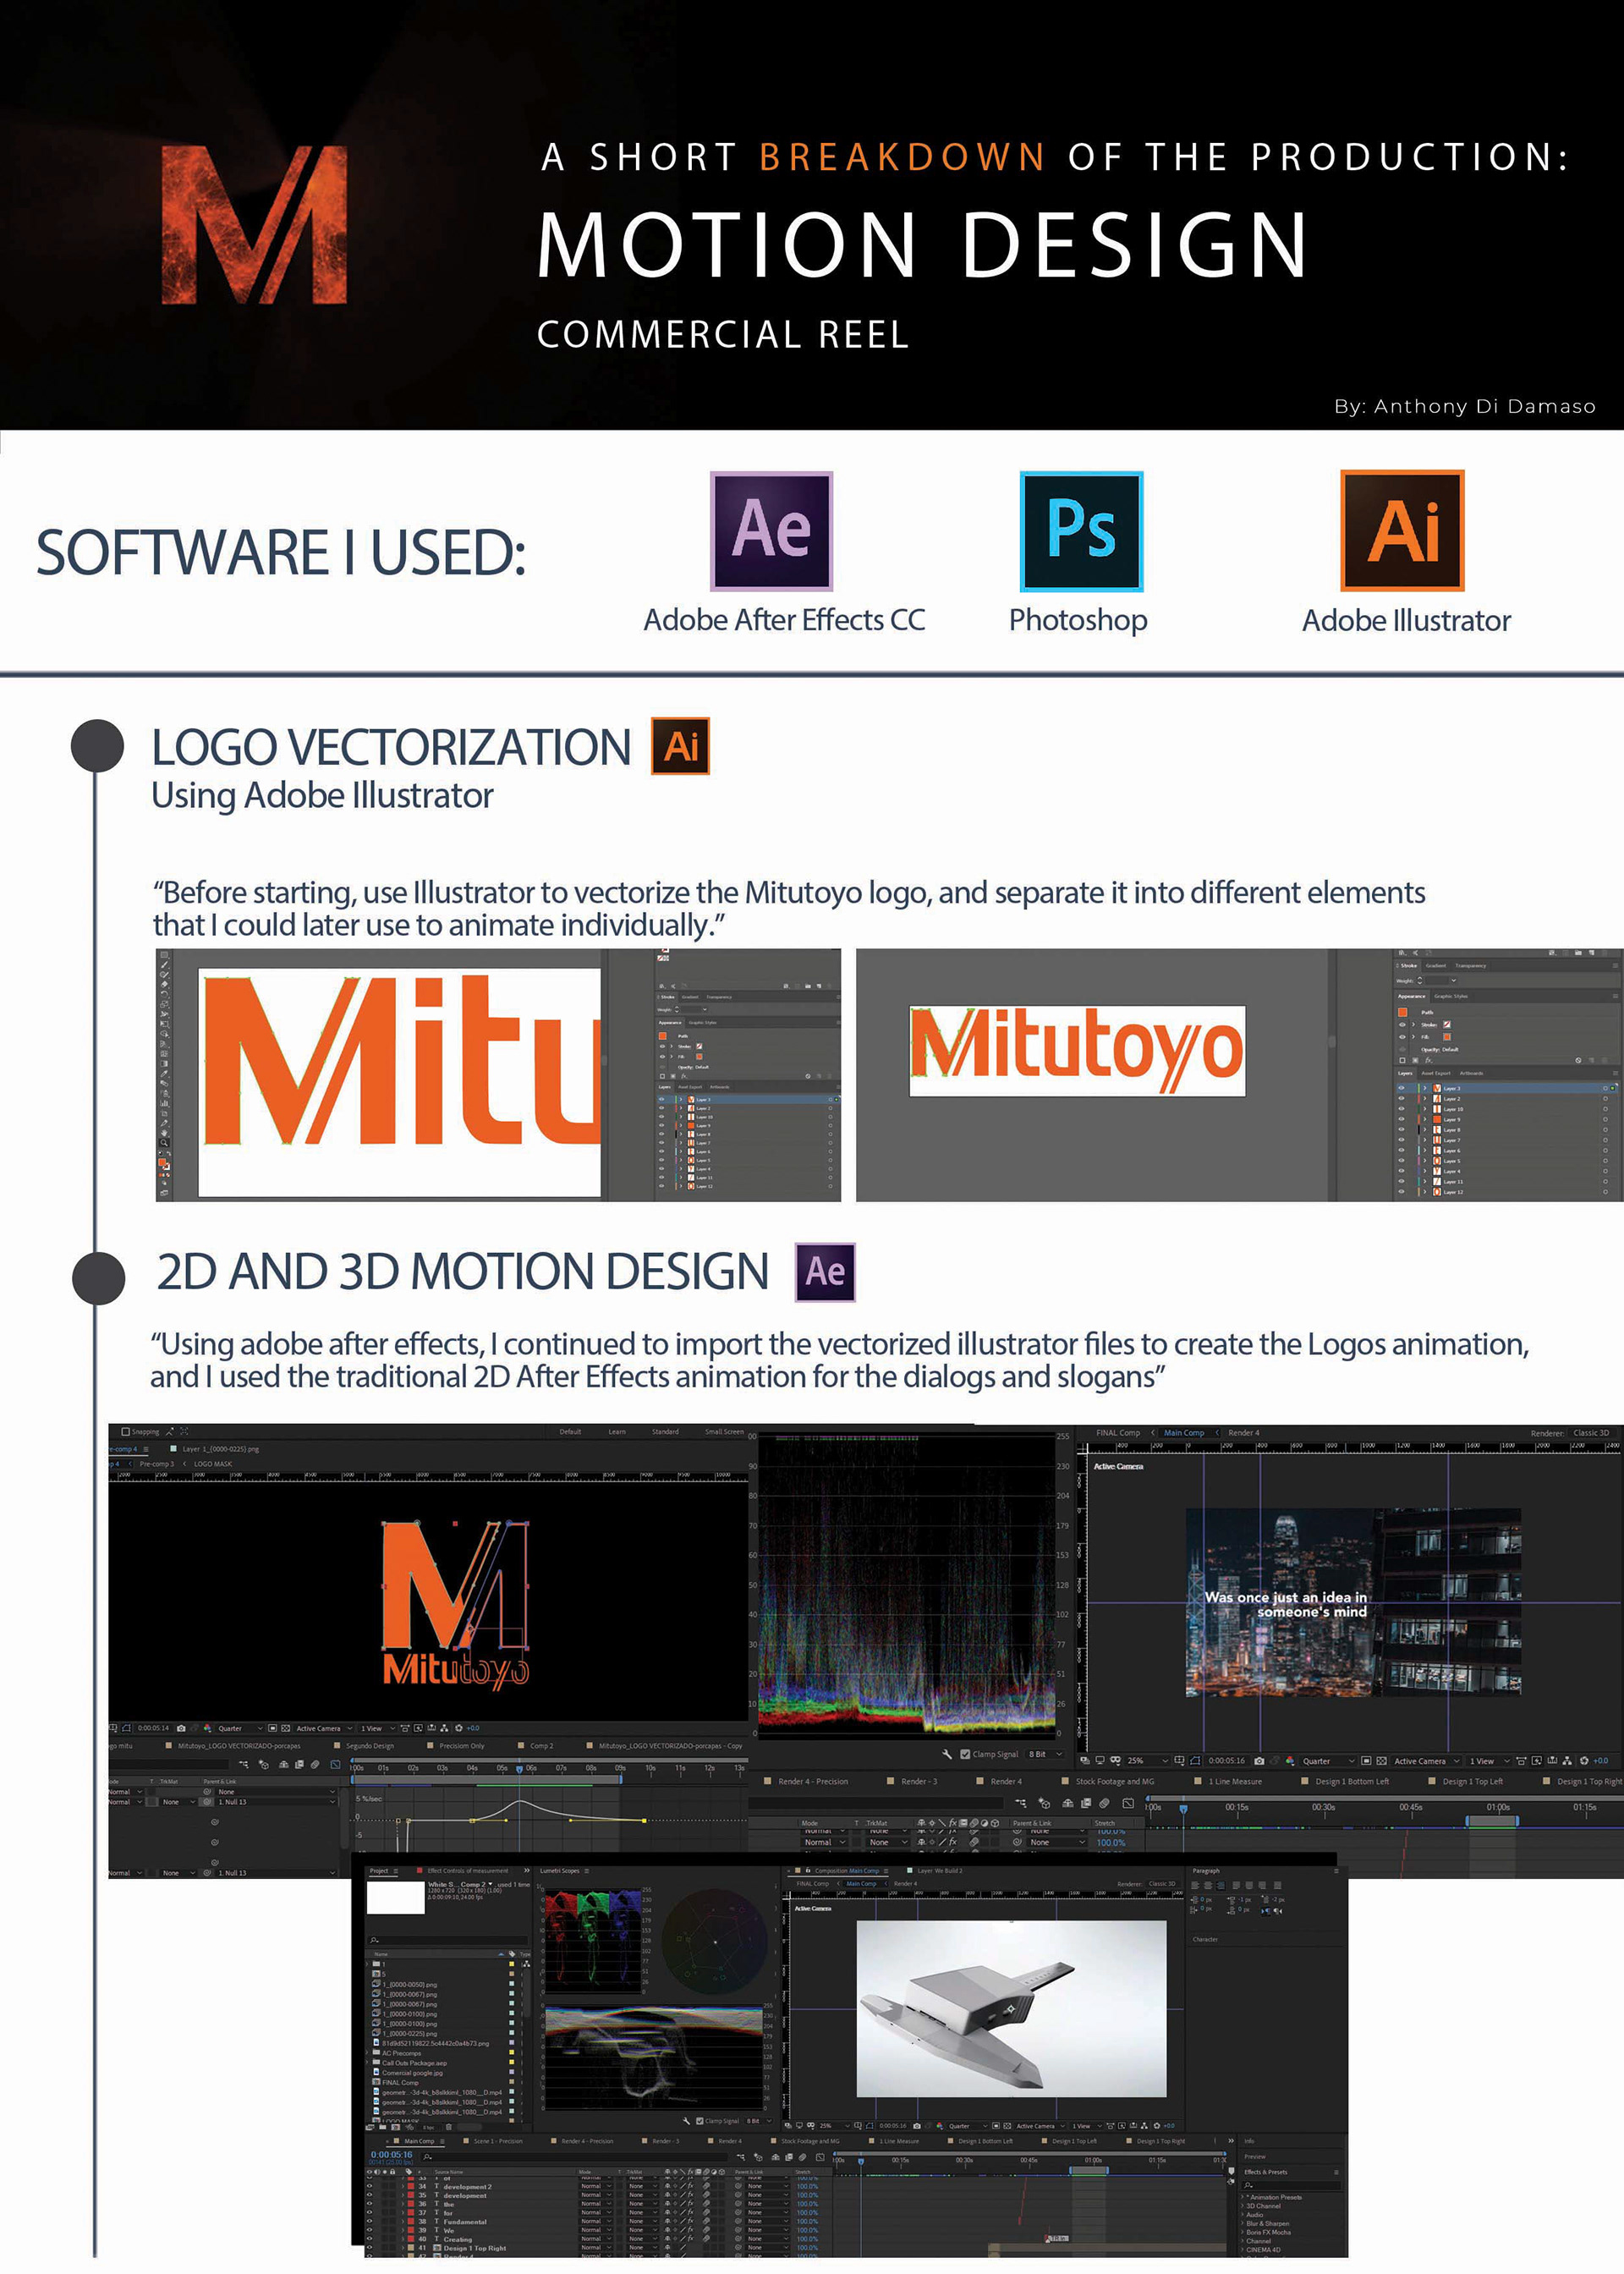Switch to Small Screen workspace tab
The image size is (1624, 2274).
tap(725, 1432)
